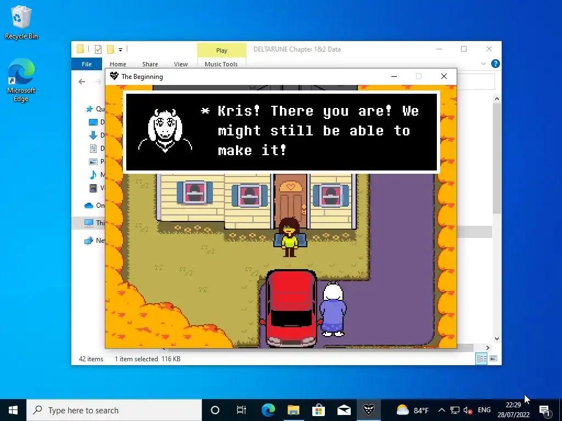The width and height of the screenshot is (562, 421).
Task: Go back with the Explorer Back arrow
Action: coord(82,82)
